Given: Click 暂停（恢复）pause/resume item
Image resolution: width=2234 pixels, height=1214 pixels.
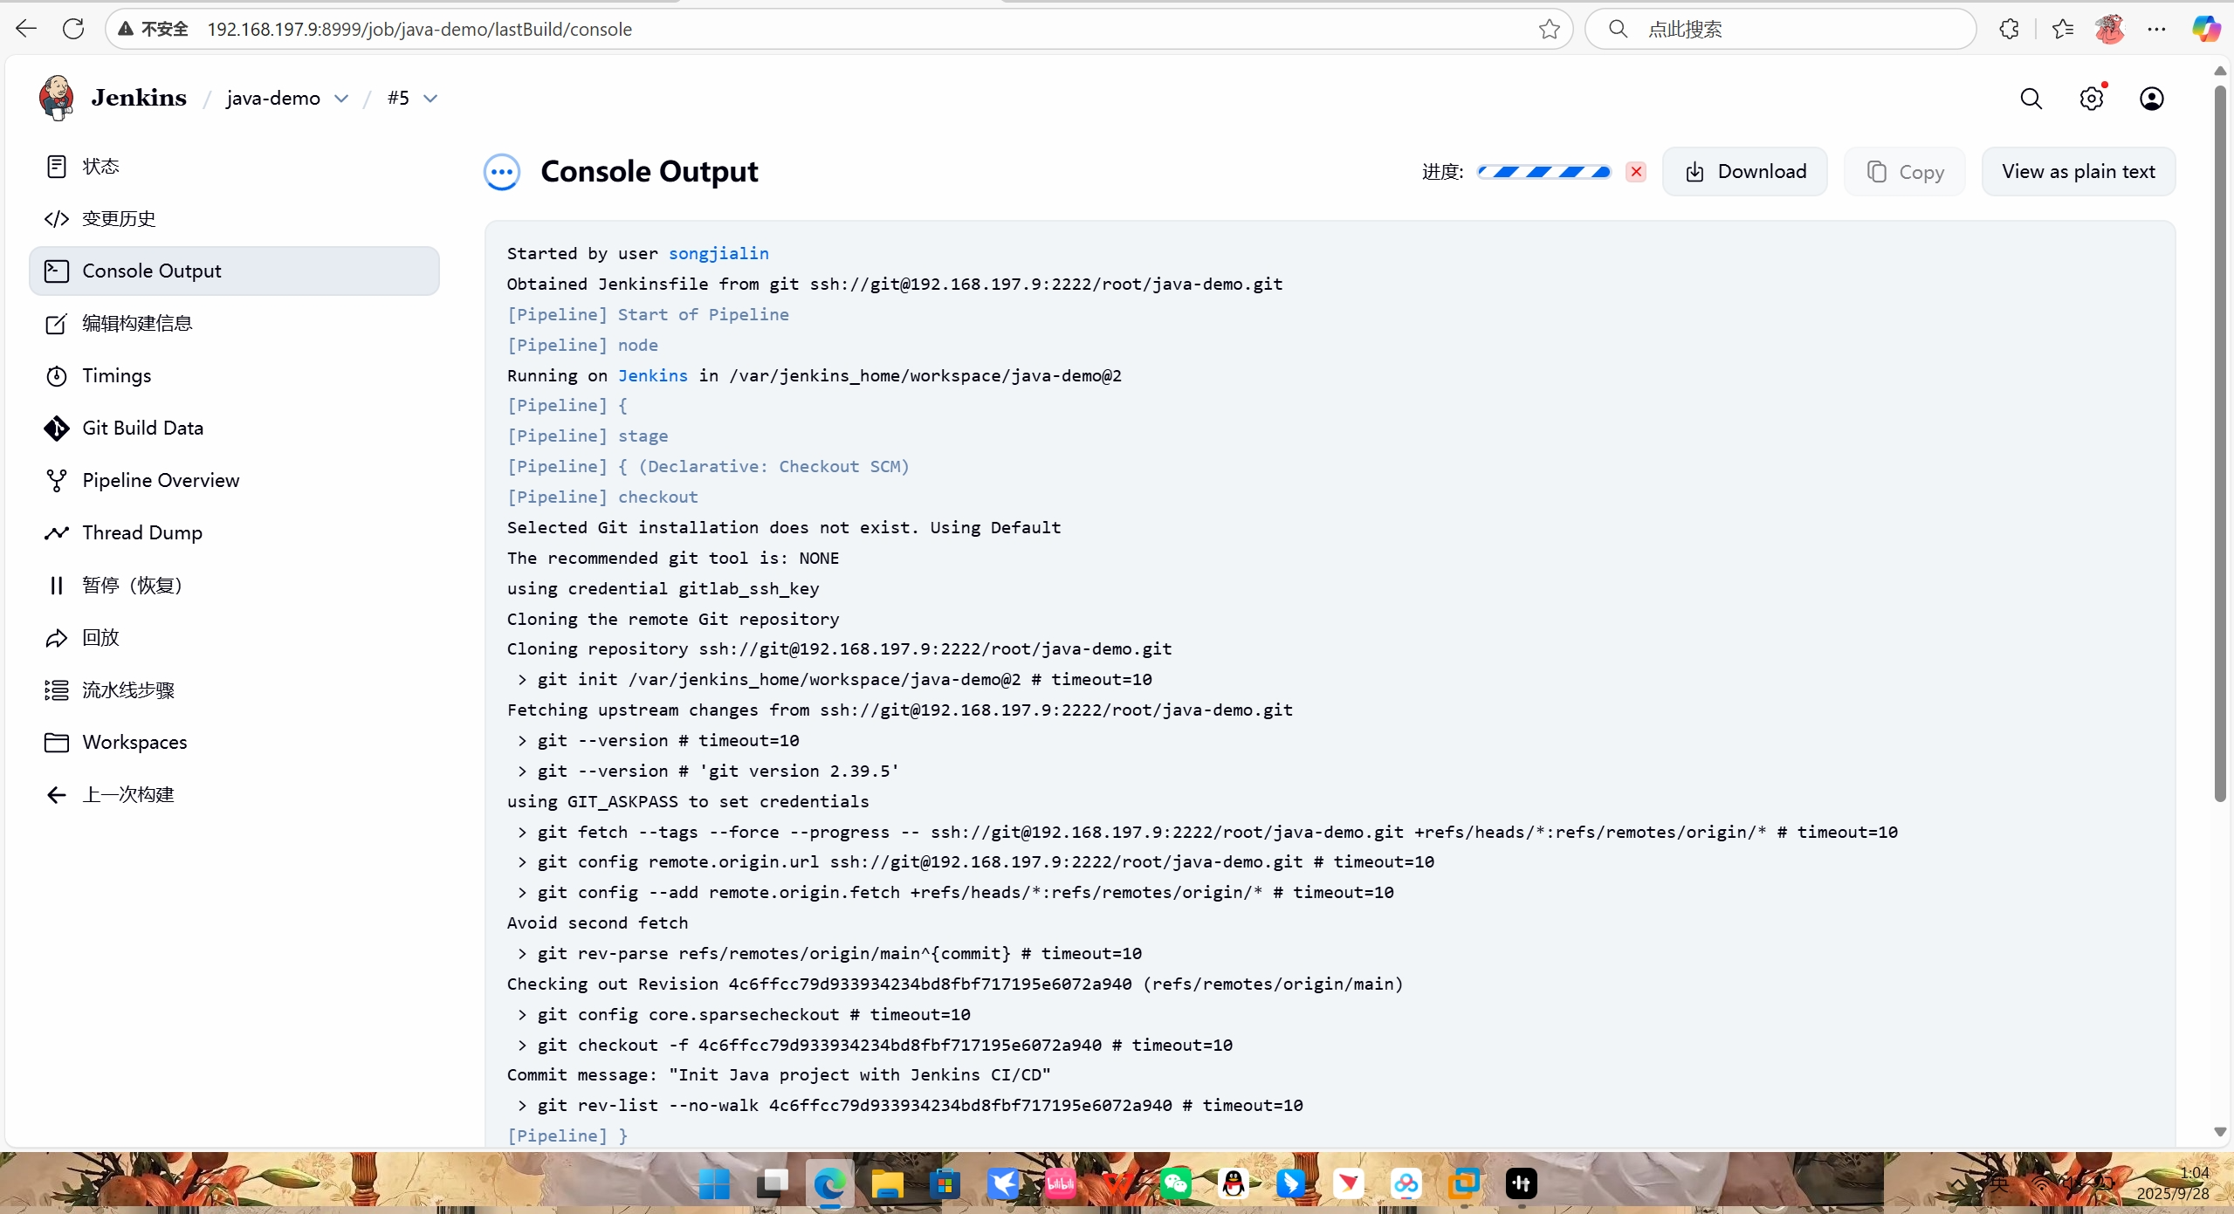Looking at the screenshot, I should click(234, 585).
